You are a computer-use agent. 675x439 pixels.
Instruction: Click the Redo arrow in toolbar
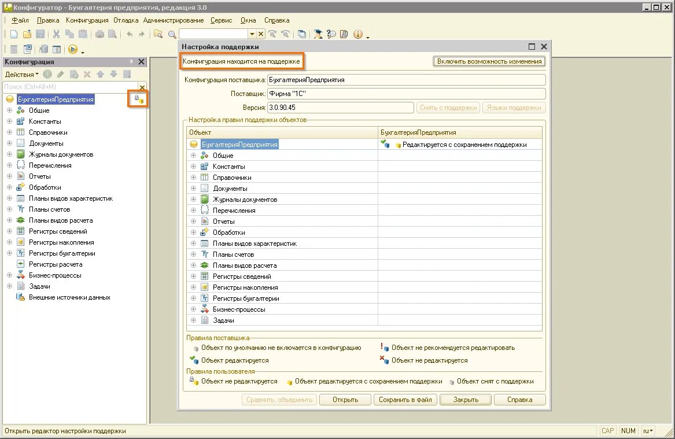click(x=142, y=34)
